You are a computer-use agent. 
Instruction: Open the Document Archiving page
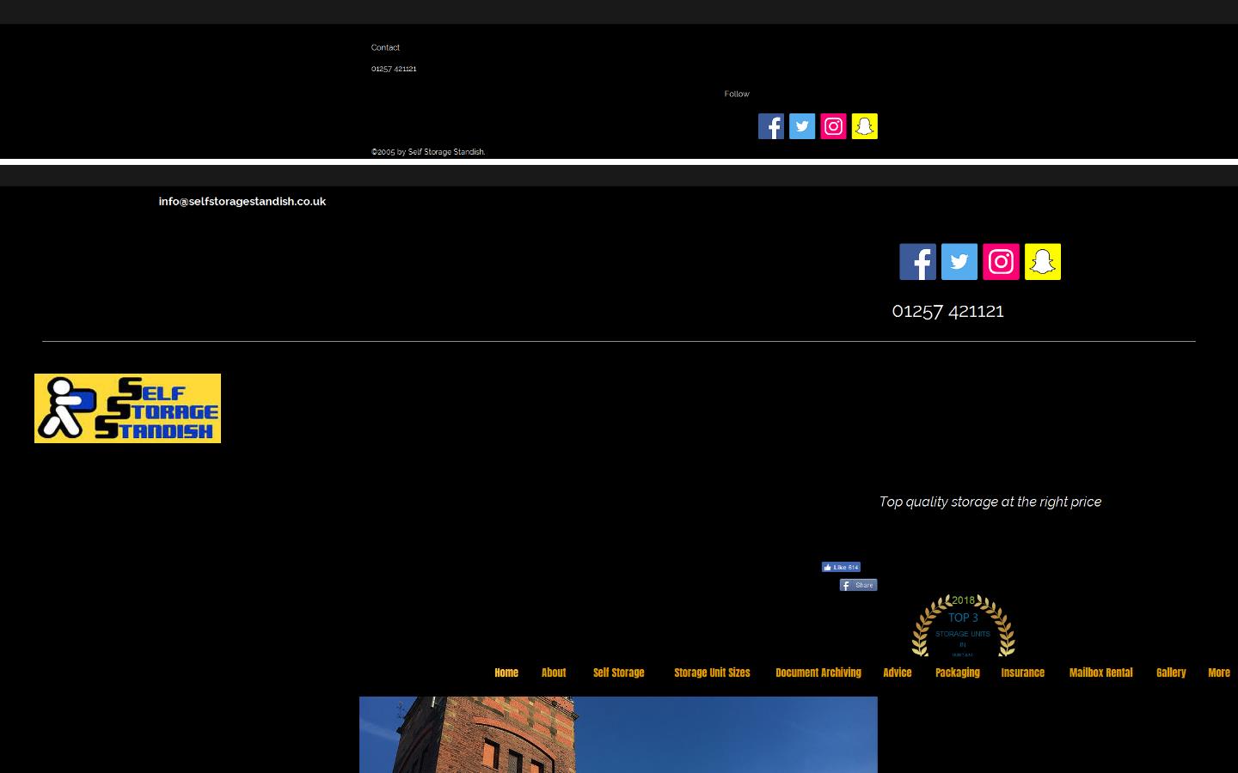pyautogui.click(x=818, y=673)
